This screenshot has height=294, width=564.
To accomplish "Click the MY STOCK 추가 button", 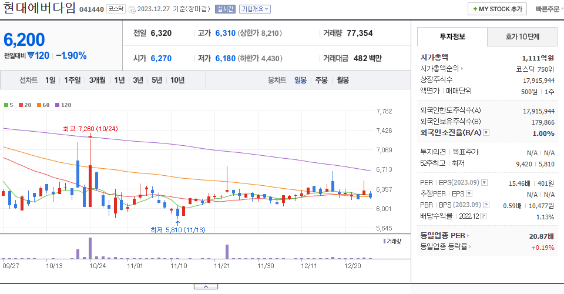I will point(497,9).
